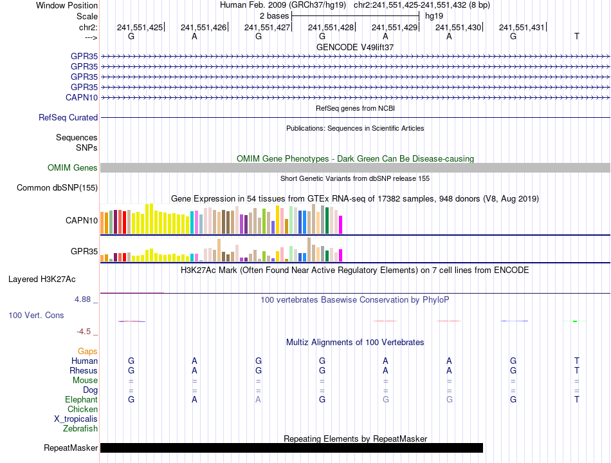Click the RefSeq genes from NCBI title
This screenshot has width=611, height=463.
click(355, 108)
